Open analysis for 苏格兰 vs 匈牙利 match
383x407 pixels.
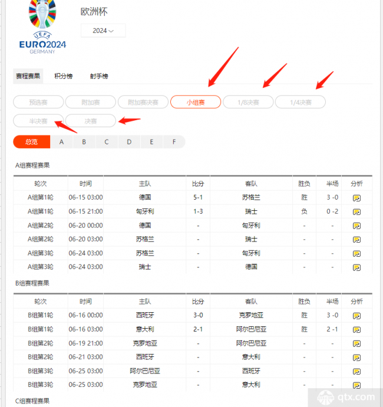pyautogui.click(x=356, y=254)
